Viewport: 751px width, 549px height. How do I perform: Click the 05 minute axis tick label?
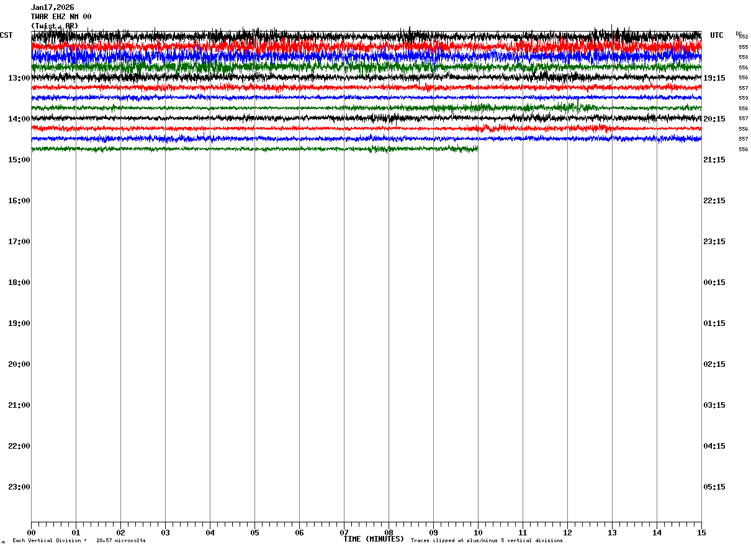(254, 533)
